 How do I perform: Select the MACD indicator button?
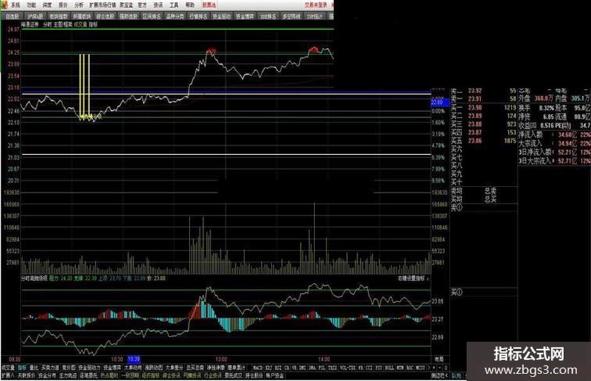[x=258, y=368]
